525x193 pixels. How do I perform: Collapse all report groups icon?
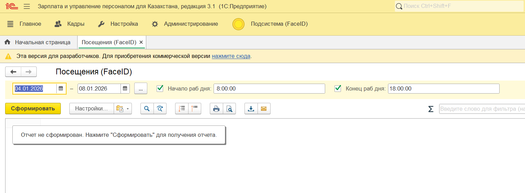[195, 109]
